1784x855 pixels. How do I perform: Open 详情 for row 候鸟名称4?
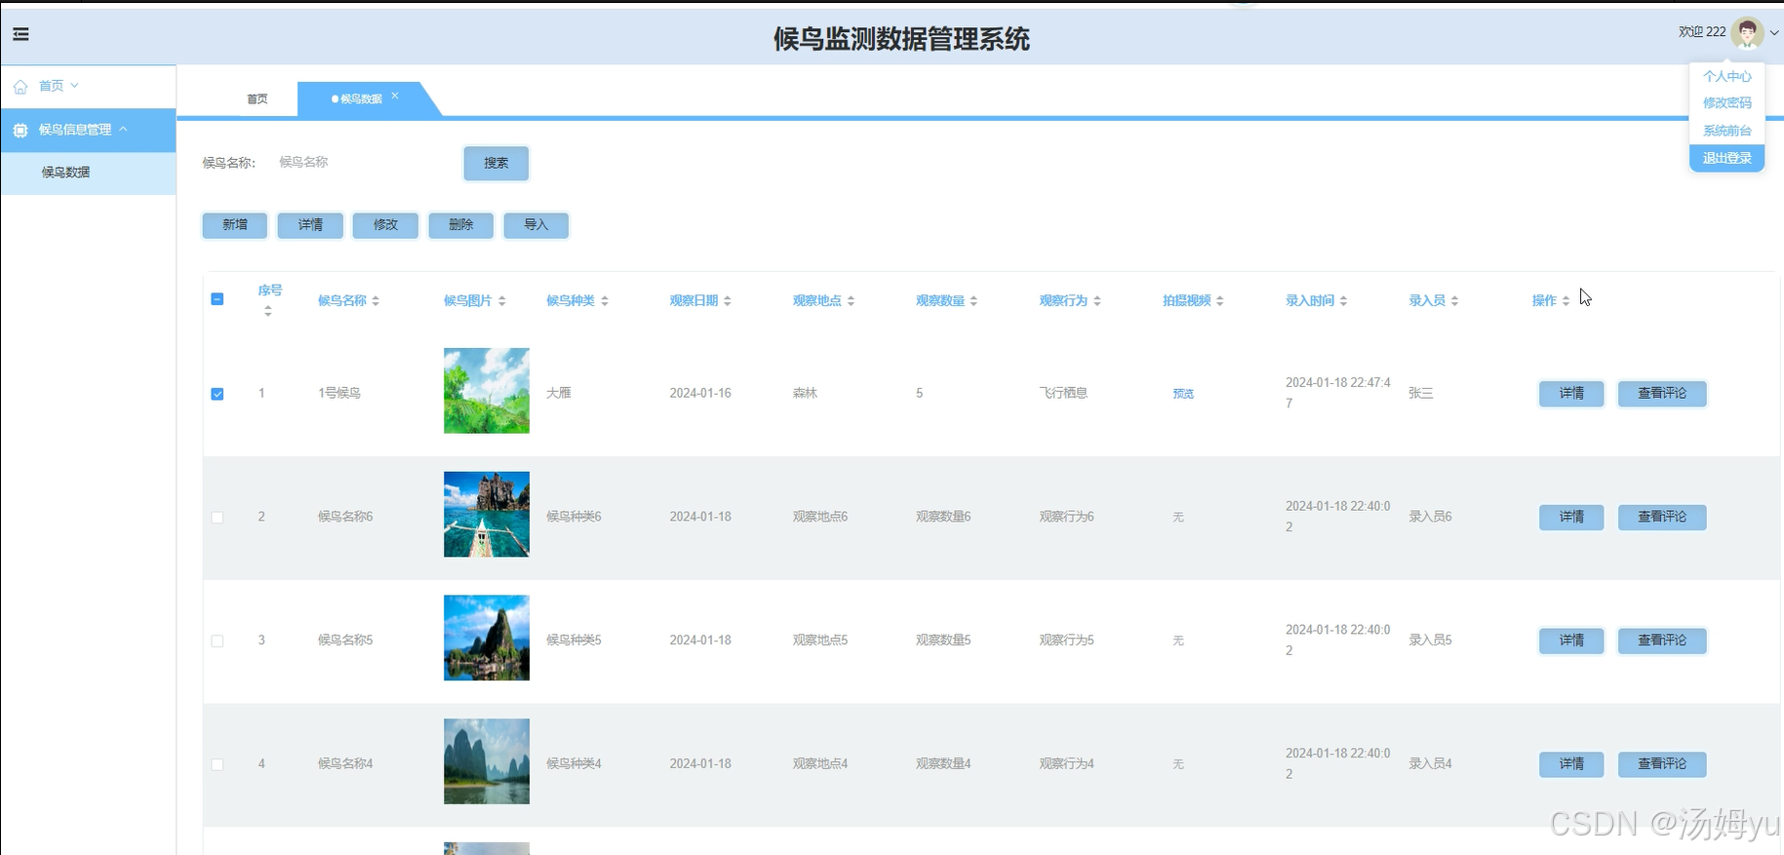pos(1571,764)
